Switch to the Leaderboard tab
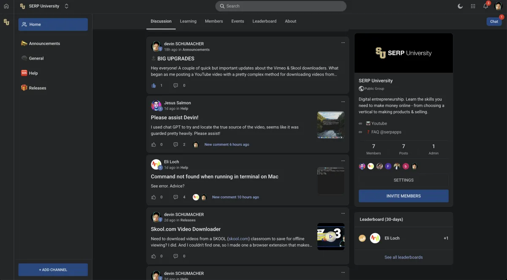This screenshot has height=280, width=507. [x=264, y=21]
